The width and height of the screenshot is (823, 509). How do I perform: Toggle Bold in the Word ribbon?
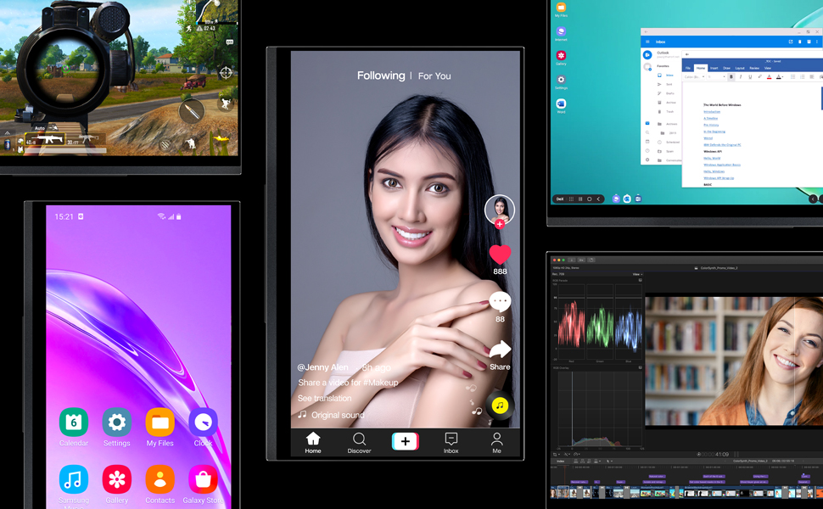coord(731,76)
